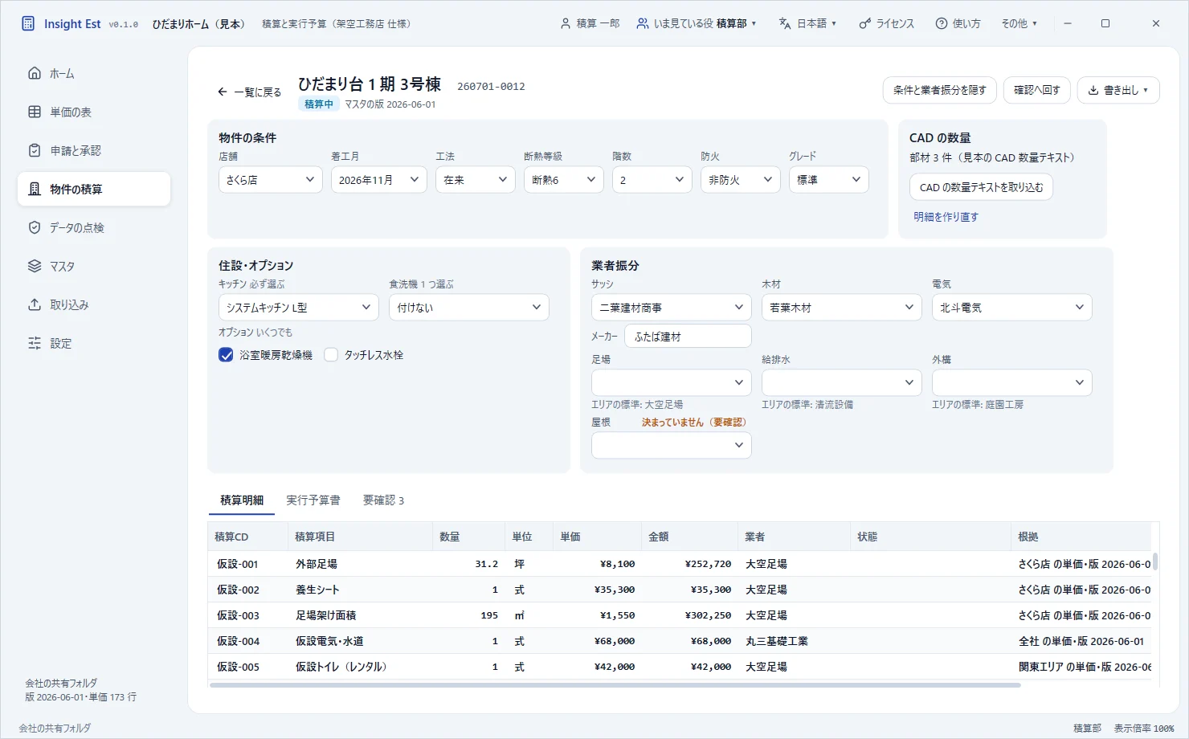Image resolution: width=1189 pixels, height=739 pixels.
Task: Open the キッチン システムキッチン L型 dropdown
Action: click(299, 307)
